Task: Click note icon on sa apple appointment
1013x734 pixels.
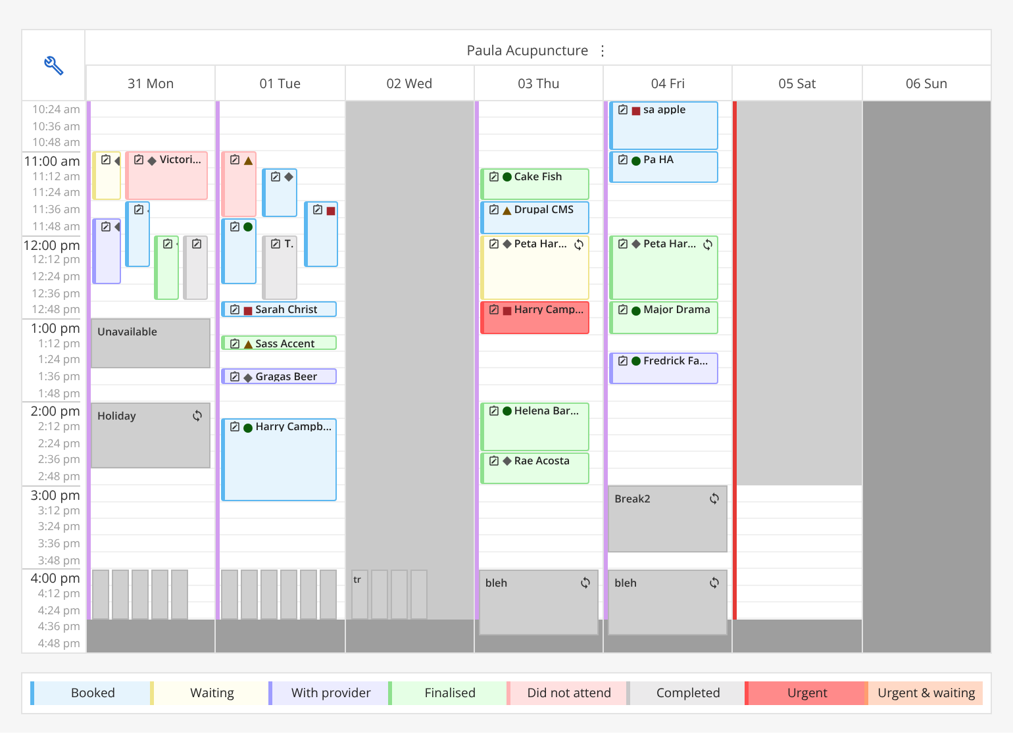Action: point(623,110)
